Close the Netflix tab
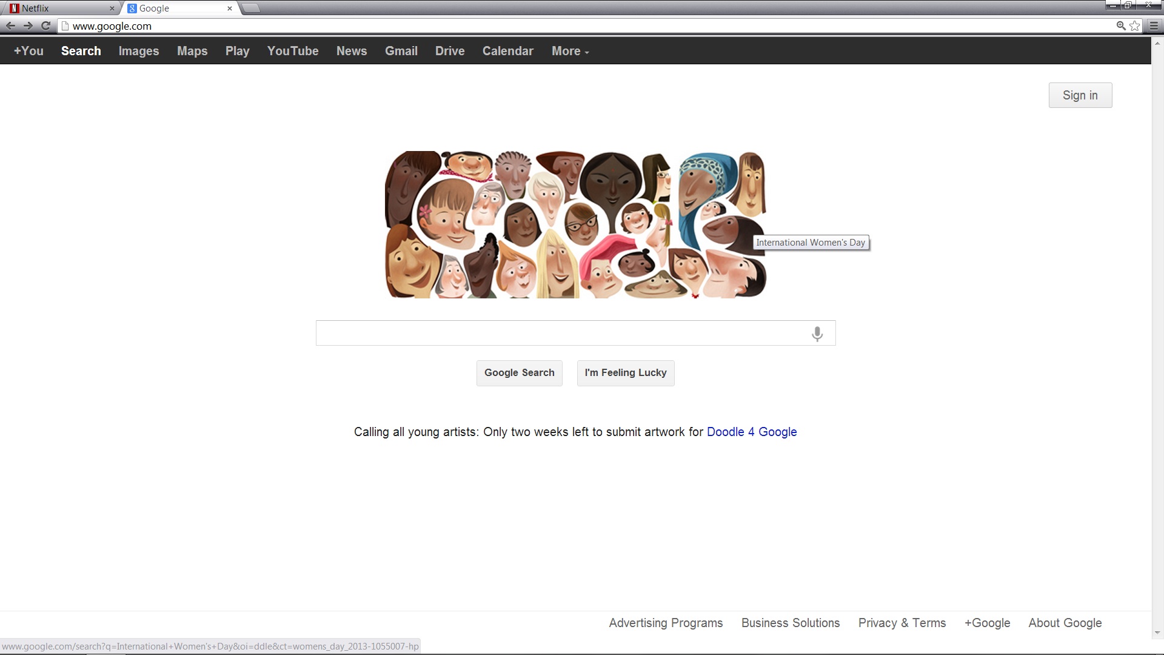The height and width of the screenshot is (655, 1164). pyautogui.click(x=112, y=8)
